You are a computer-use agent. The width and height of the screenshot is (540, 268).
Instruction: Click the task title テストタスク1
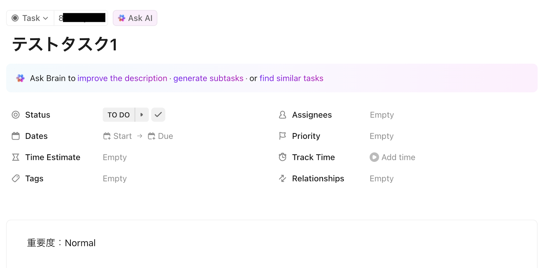65,44
